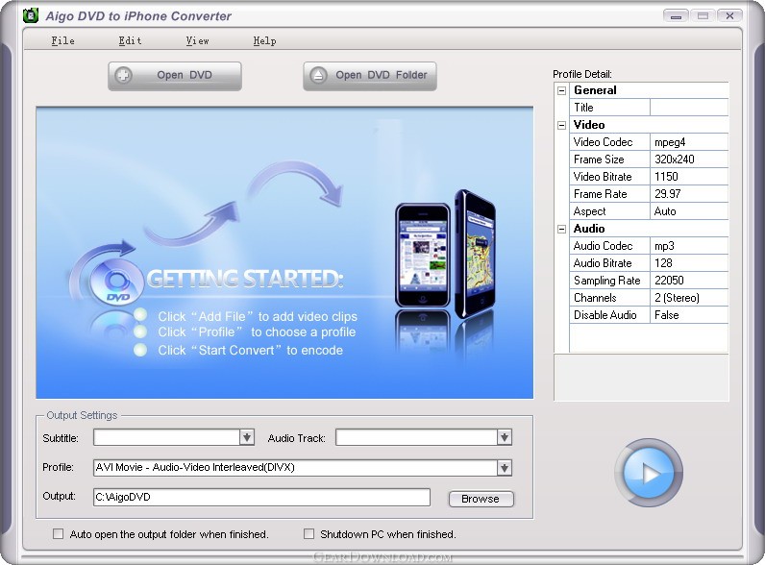Select the Channels 2 (Stereo) value
The image size is (765, 565).
point(689,298)
